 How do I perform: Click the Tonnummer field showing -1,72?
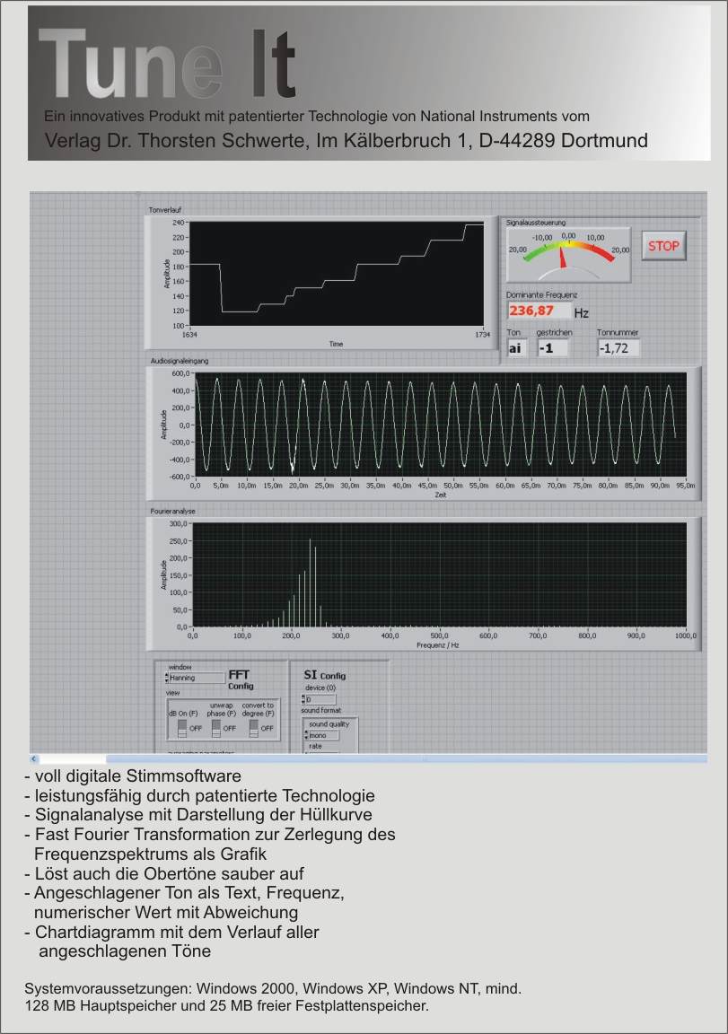[618, 348]
